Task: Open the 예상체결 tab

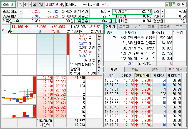Action: point(176,70)
